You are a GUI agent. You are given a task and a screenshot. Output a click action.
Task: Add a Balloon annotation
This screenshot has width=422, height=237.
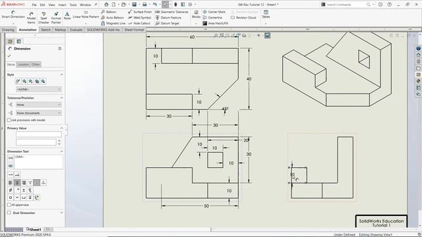pyautogui.click(x=108, y=12)
